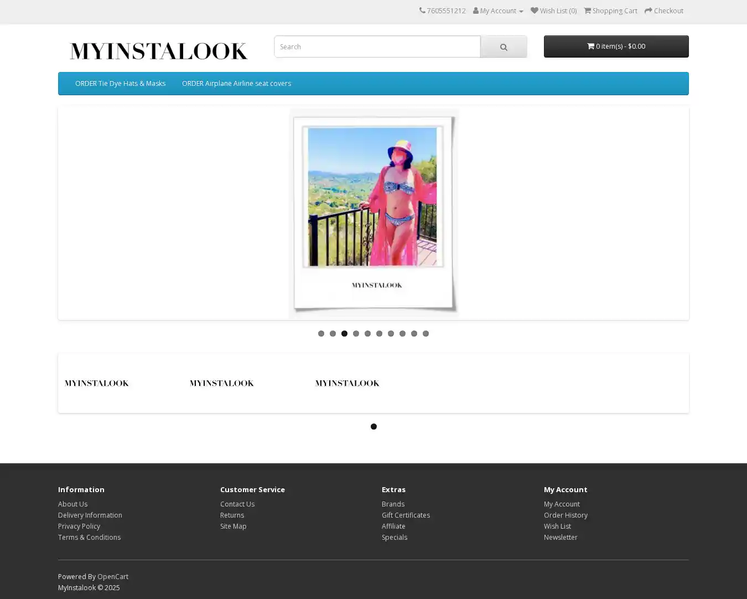Expand the My Account dropdown

coord(498,11)
